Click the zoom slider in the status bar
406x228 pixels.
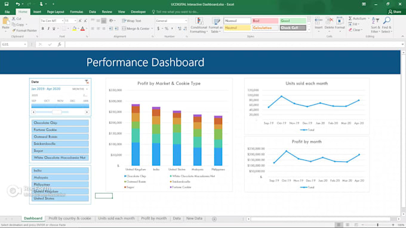point(377,225)
